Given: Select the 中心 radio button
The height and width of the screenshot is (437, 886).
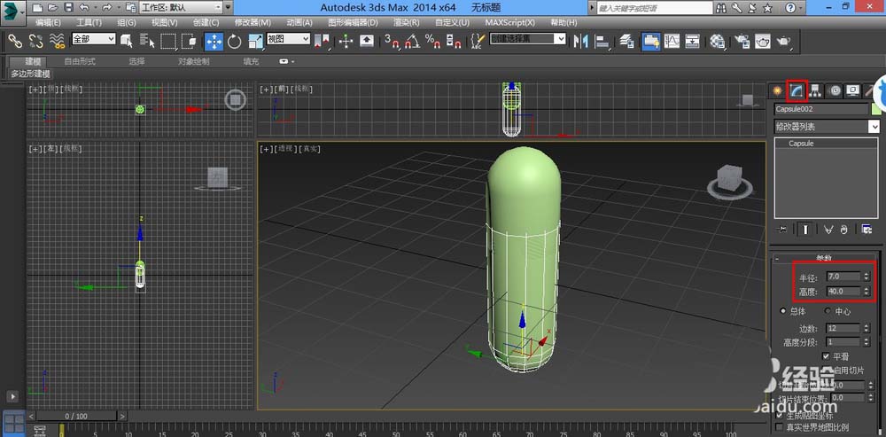Looking at the screenshot, I should click(828, 311).
